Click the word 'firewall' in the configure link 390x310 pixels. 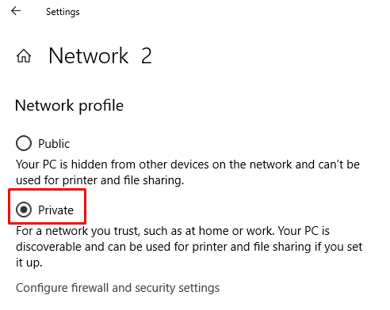(90, 288)
